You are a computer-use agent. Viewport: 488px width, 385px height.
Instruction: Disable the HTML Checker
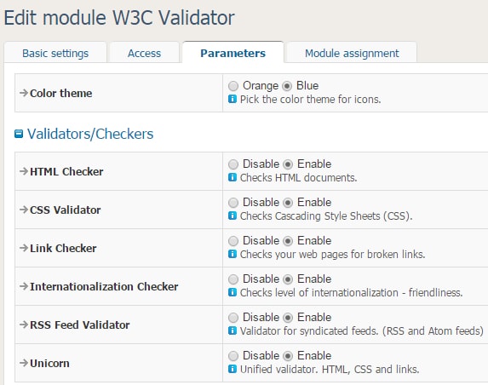[233, 164]
